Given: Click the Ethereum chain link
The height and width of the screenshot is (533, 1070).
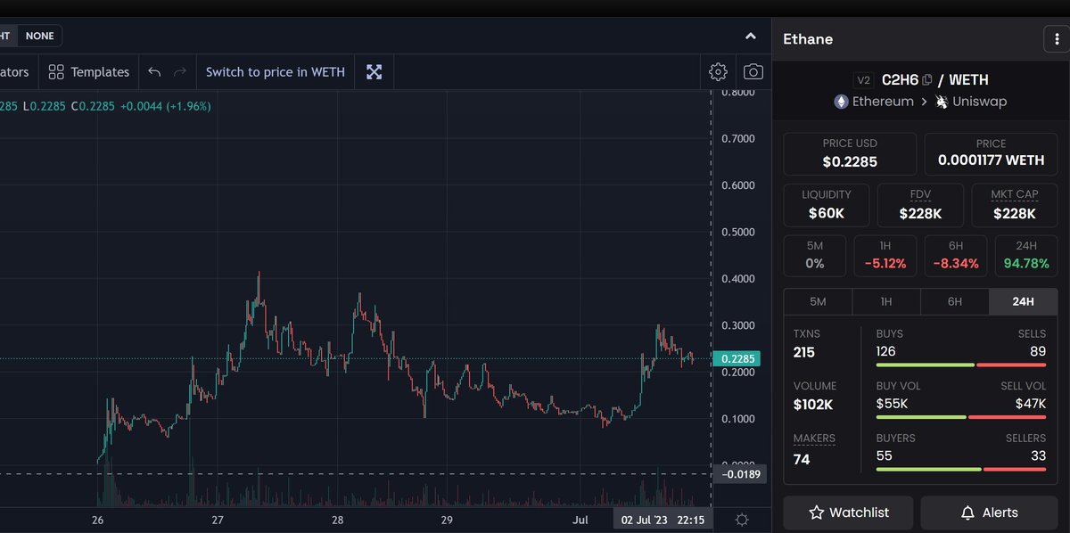Looking at the screenshot, I should 883,102.
